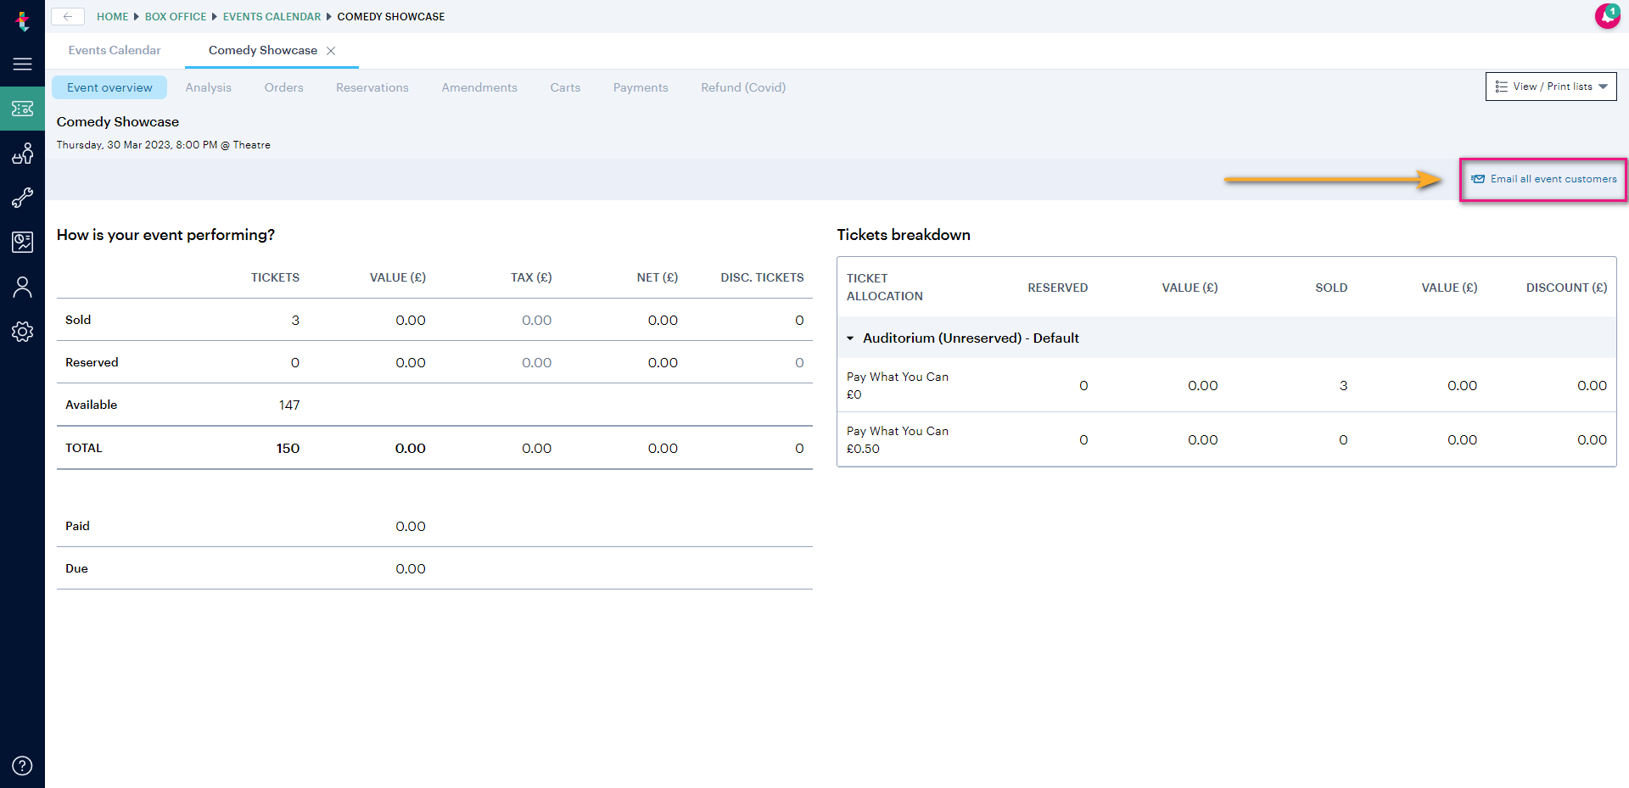Switch to the Events Calendar tab
The width and height of the screenshot is (1629, 788).
tap(115, 50)
